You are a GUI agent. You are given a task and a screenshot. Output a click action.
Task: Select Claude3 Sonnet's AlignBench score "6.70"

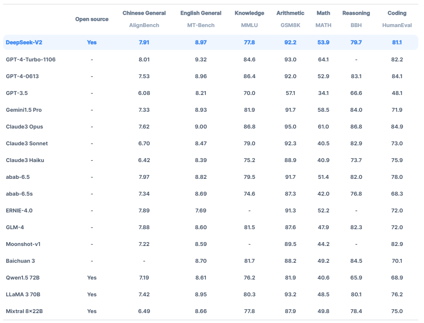(144, 143)
